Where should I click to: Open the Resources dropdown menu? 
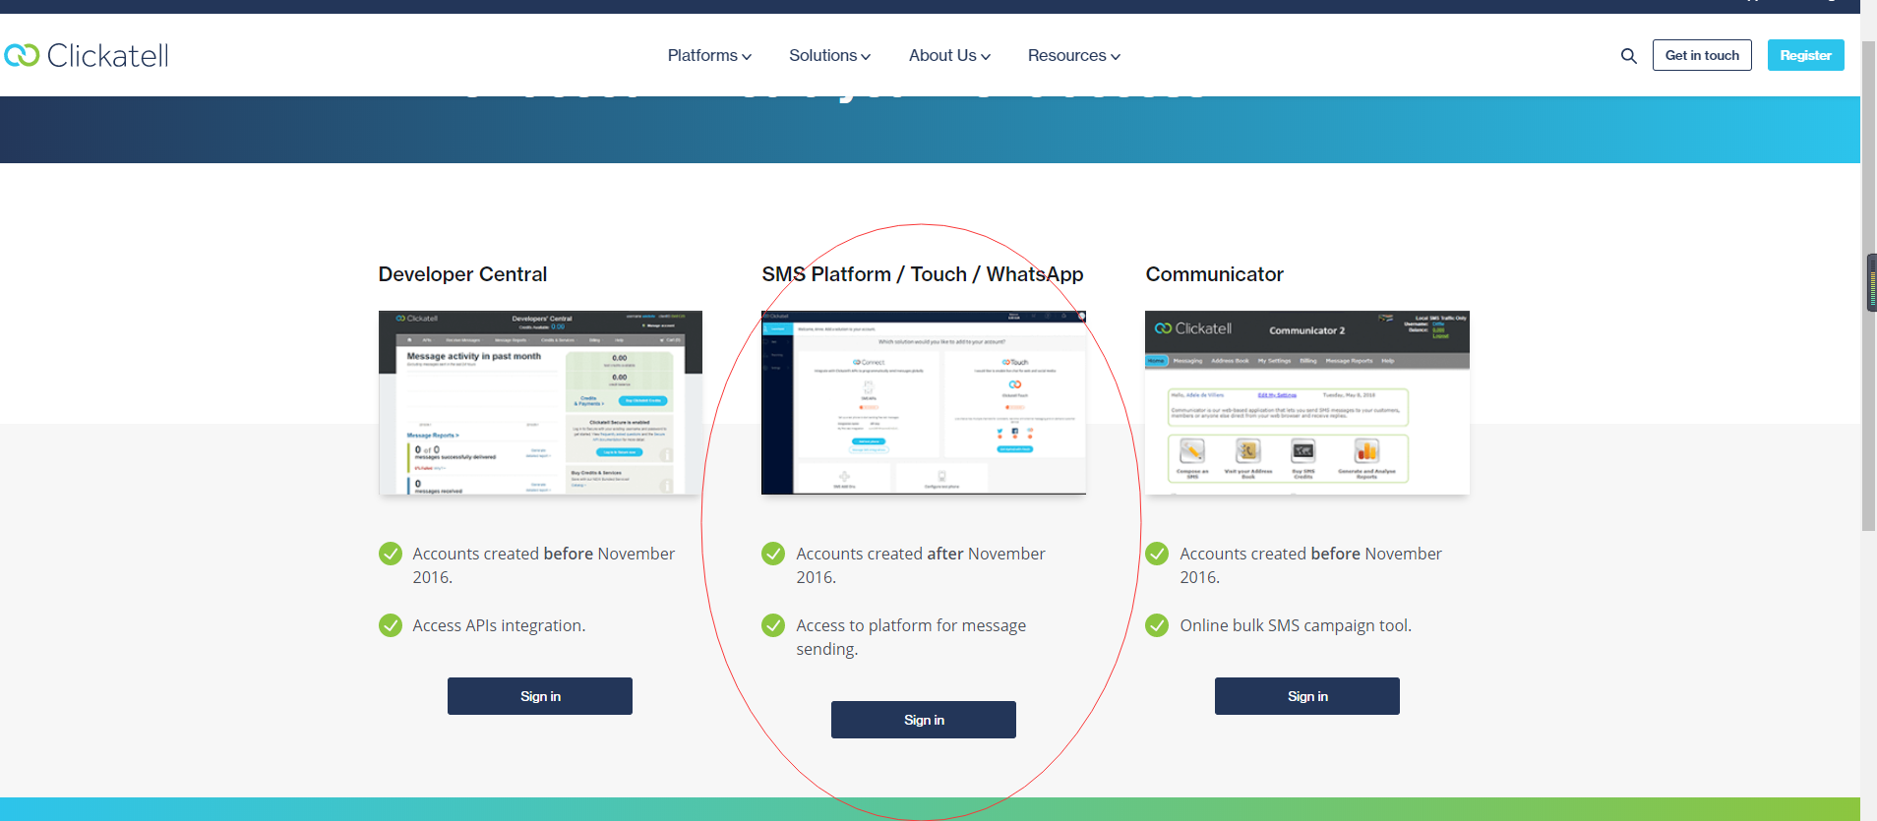click(1073, 56)
